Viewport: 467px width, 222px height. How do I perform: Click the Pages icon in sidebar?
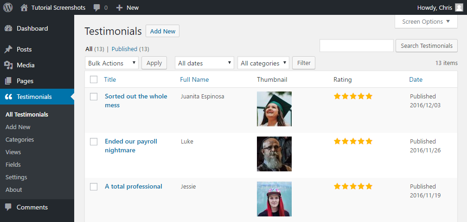tap(9, 81)
